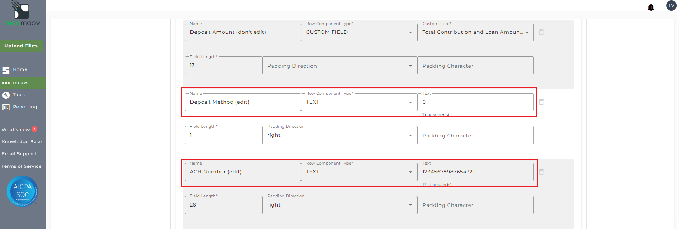Expand the Total Contribution and Loan Amount dropdown
The width and height of the screenshot is (679, 229).
pos(475,32)
